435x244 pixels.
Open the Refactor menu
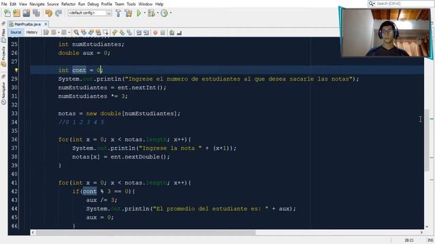68,4
